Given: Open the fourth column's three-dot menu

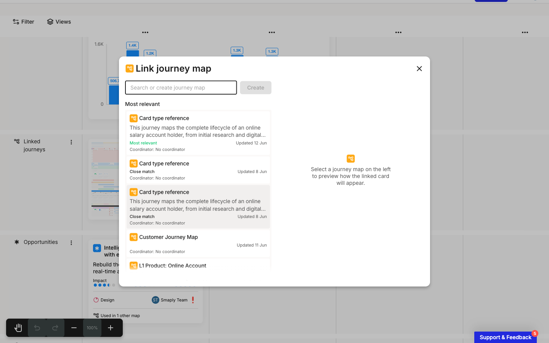Looking at the screenshot, I should [x=525, y=32].
